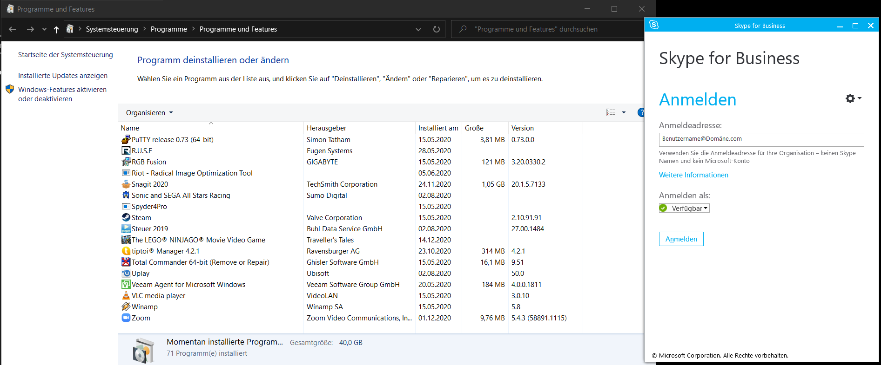Open the Organisieren dropdown menu
This screenshot has width=881, height=365.
click(x=149, y=113)
